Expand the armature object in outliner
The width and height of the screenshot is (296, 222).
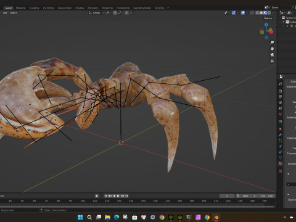[287, 26]
